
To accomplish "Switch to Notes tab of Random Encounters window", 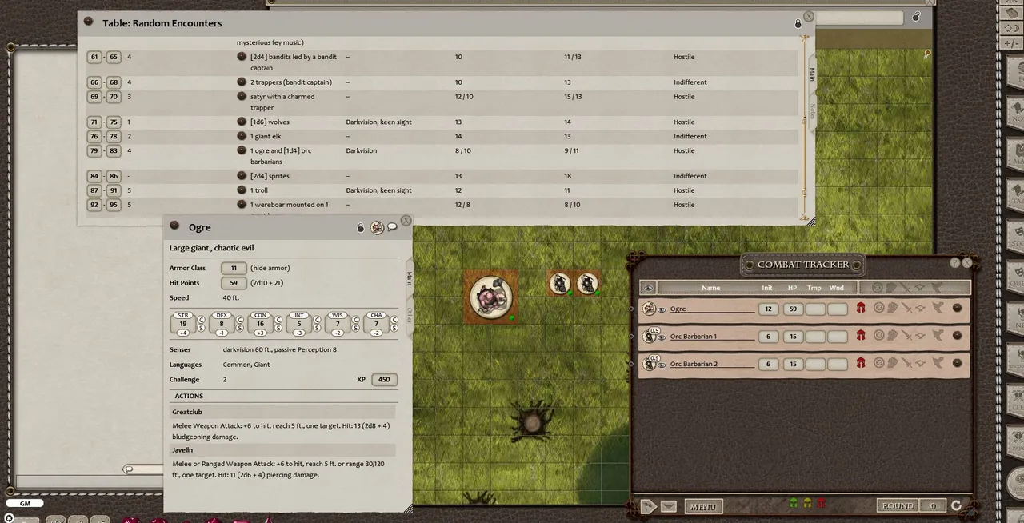I will click(x=812, y=110).
